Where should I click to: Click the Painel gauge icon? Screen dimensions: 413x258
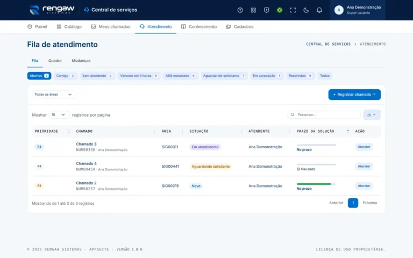30,26
